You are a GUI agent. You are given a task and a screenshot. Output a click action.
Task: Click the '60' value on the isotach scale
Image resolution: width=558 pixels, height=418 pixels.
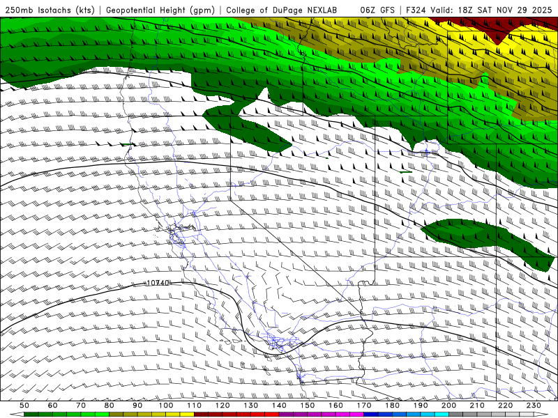pos(53,405)
